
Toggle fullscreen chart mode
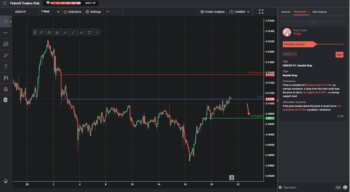point(261,12)
